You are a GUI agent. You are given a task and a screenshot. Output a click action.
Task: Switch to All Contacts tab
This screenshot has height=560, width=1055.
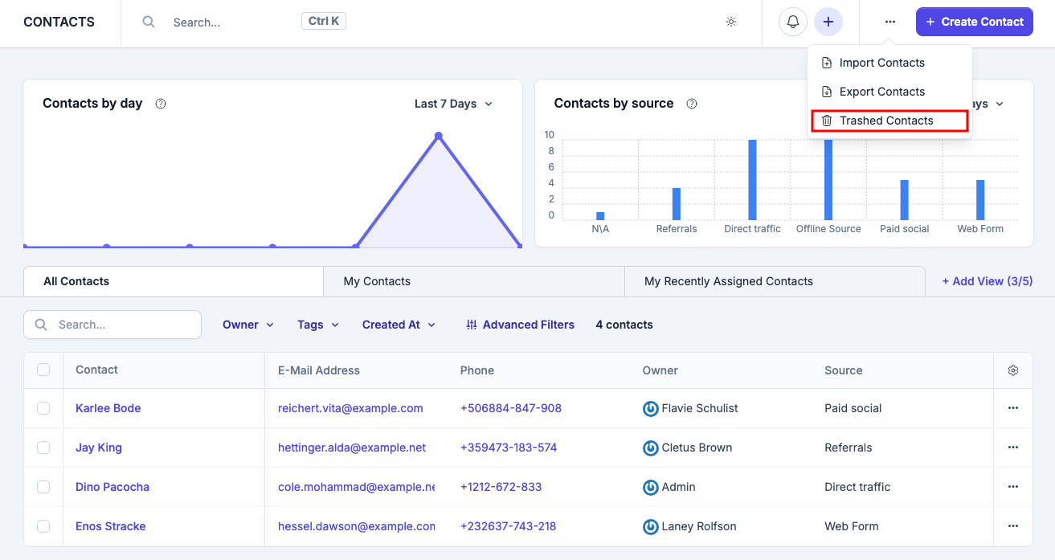click(174, 281)
